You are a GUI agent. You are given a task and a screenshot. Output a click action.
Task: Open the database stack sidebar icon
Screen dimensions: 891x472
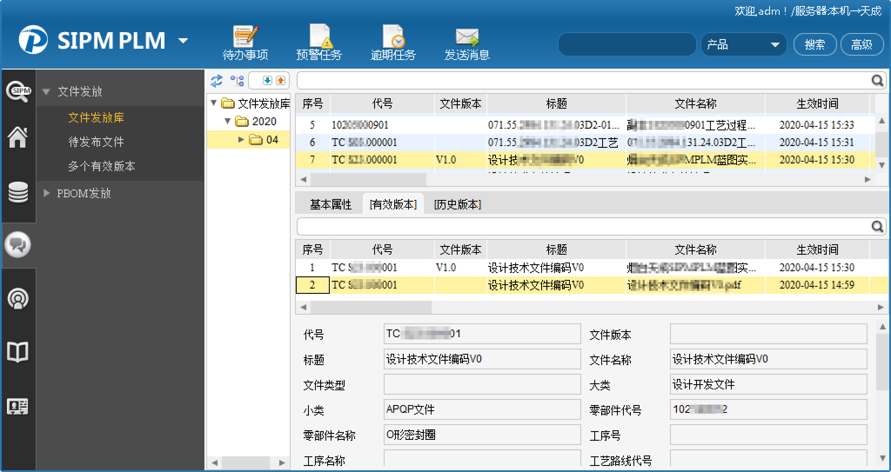pos(18,192)
